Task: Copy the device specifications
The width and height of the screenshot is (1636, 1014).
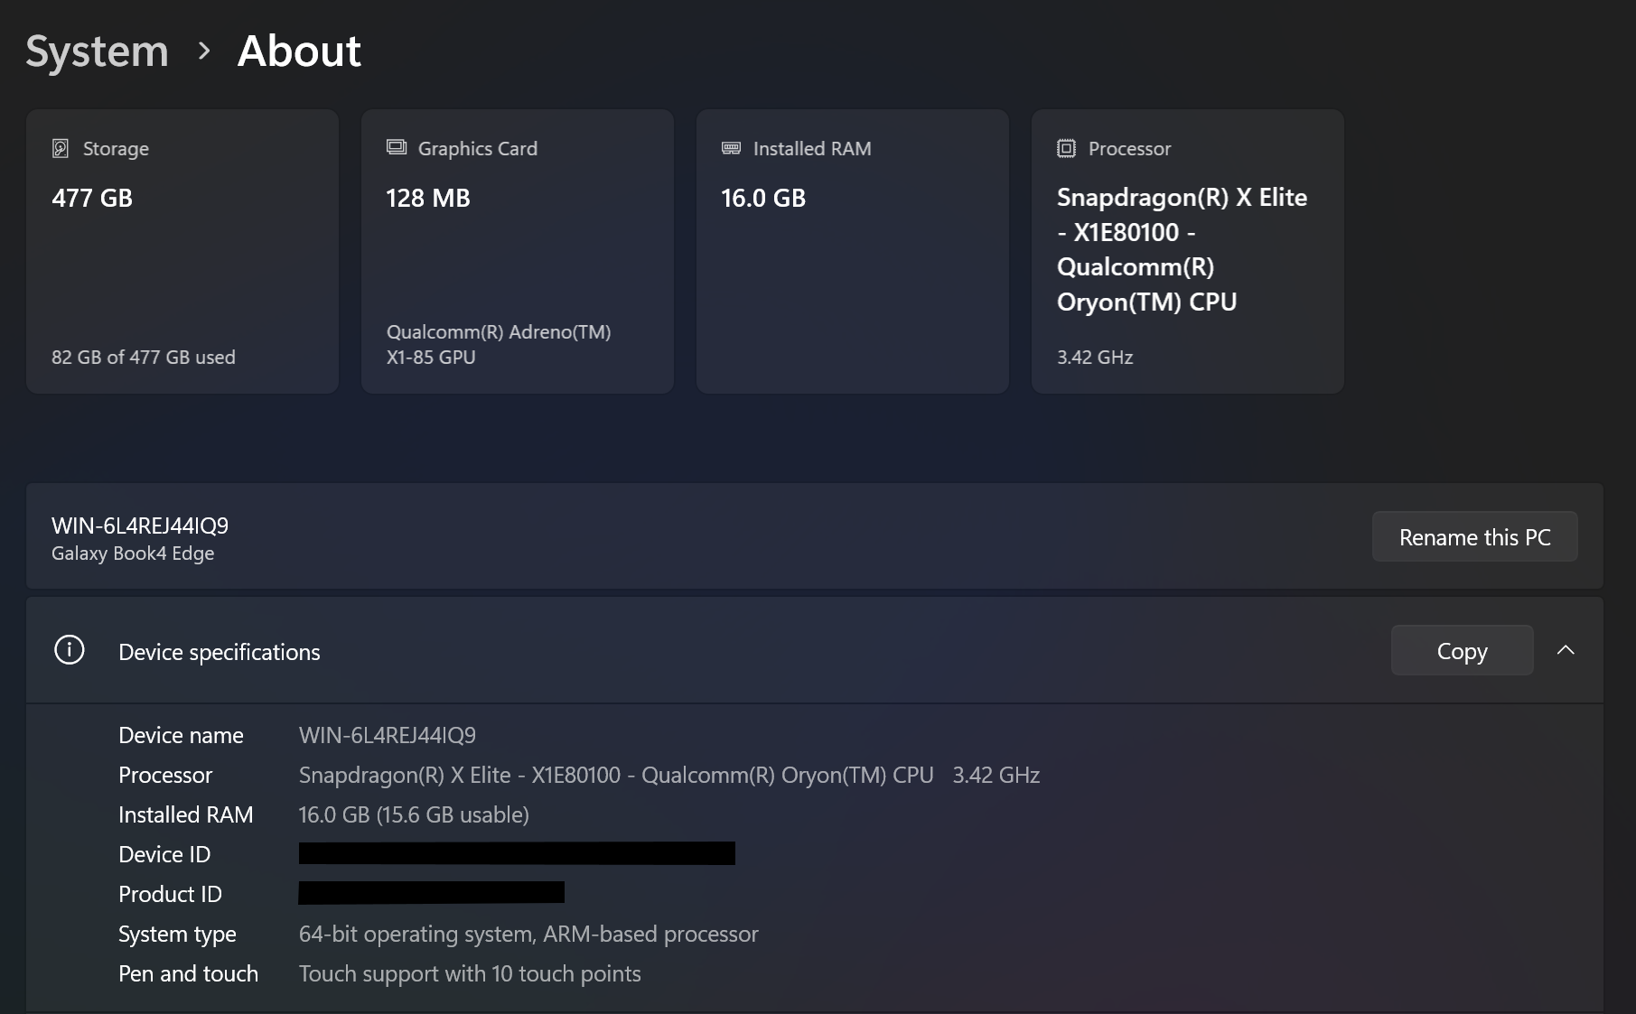Action: tap(1462, 650)
